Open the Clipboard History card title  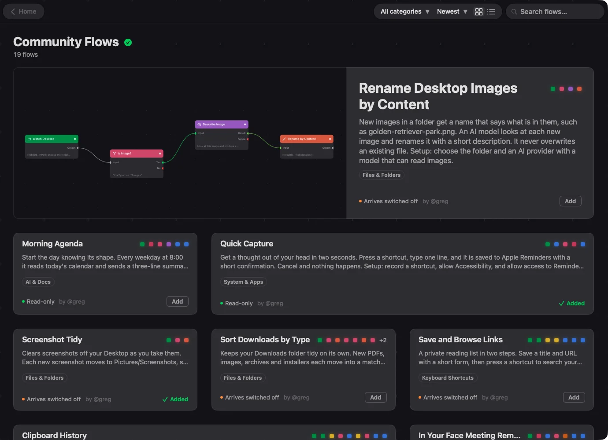[x=55, y=436]
